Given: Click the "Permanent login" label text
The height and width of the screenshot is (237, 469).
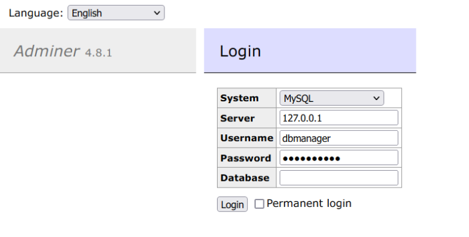Looking at the screenshot, I should click(x=309, y=203).
